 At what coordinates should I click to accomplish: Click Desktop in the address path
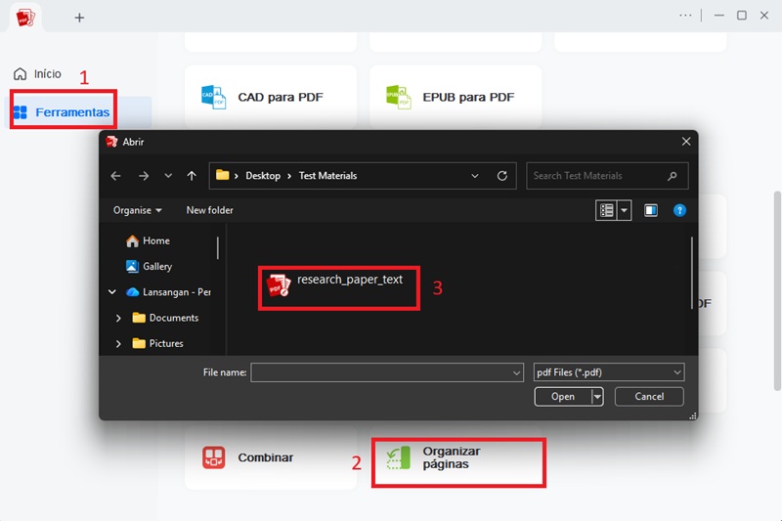[263, 176]
